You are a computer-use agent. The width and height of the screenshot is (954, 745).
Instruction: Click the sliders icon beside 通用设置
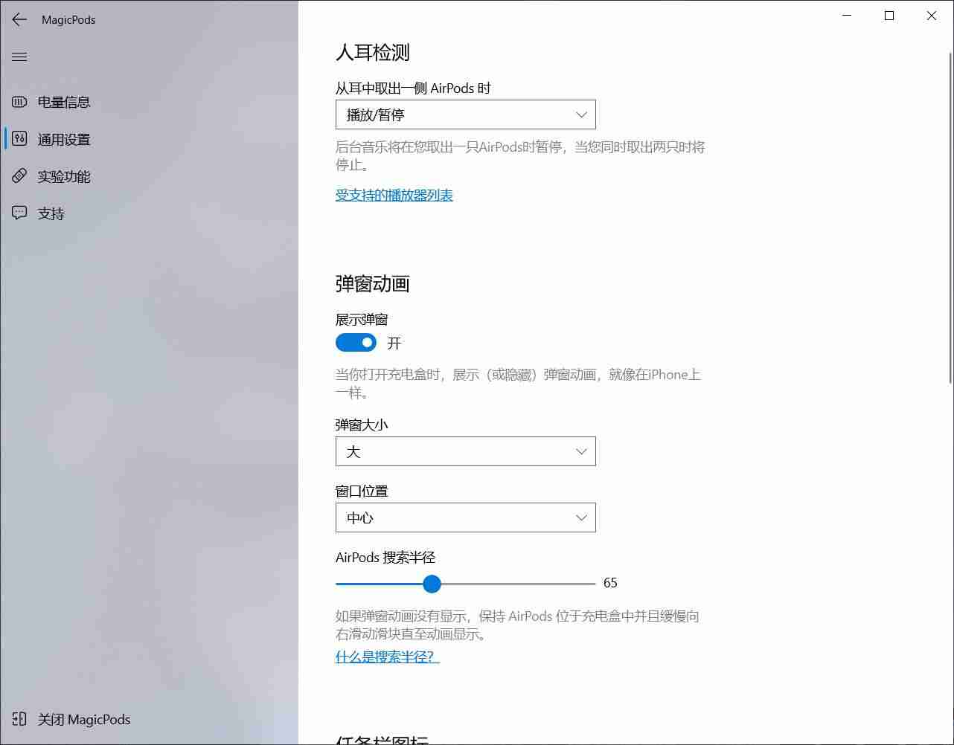19,139
